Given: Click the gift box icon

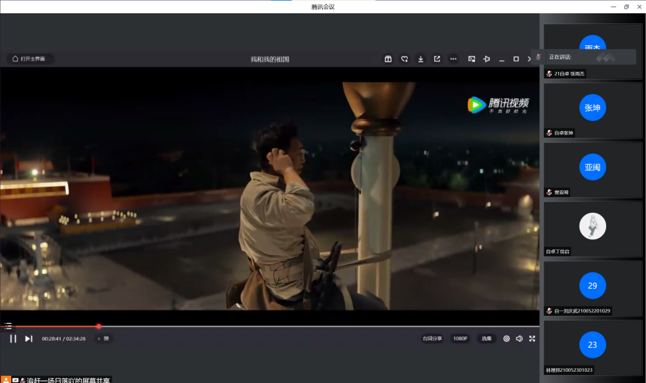Looking at the screenshot, I should 388,59.
